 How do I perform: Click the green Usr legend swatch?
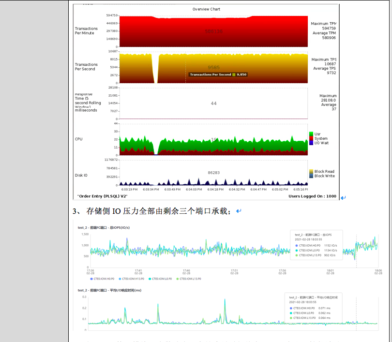pos(311,134)
